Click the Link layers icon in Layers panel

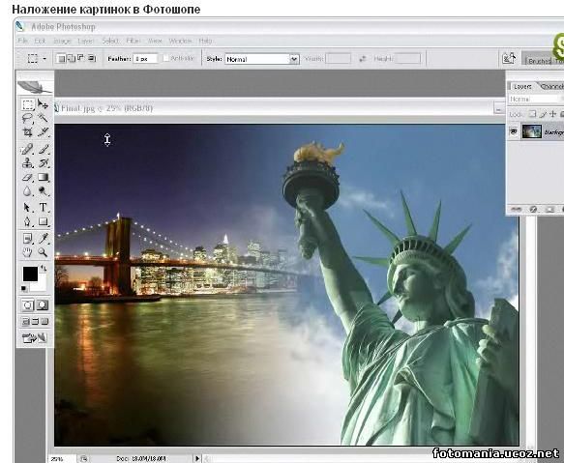tap(516, 209)
